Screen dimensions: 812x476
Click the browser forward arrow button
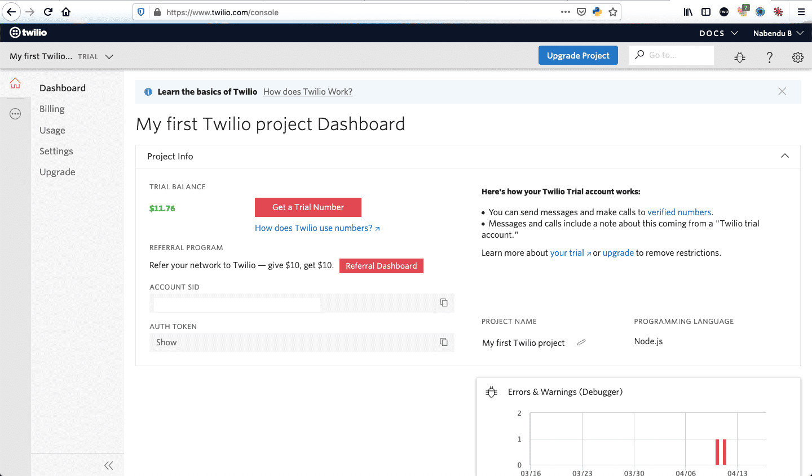pos(30,12)
